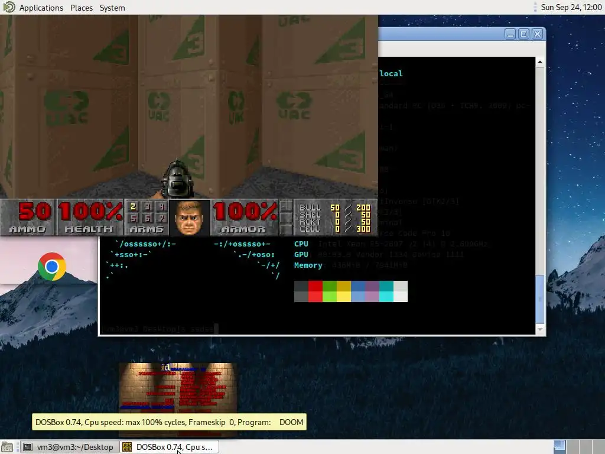Click the Doomguy face in the DOOM status bar
The height and width of the screenshot is (454, 605).
(190, 218)
